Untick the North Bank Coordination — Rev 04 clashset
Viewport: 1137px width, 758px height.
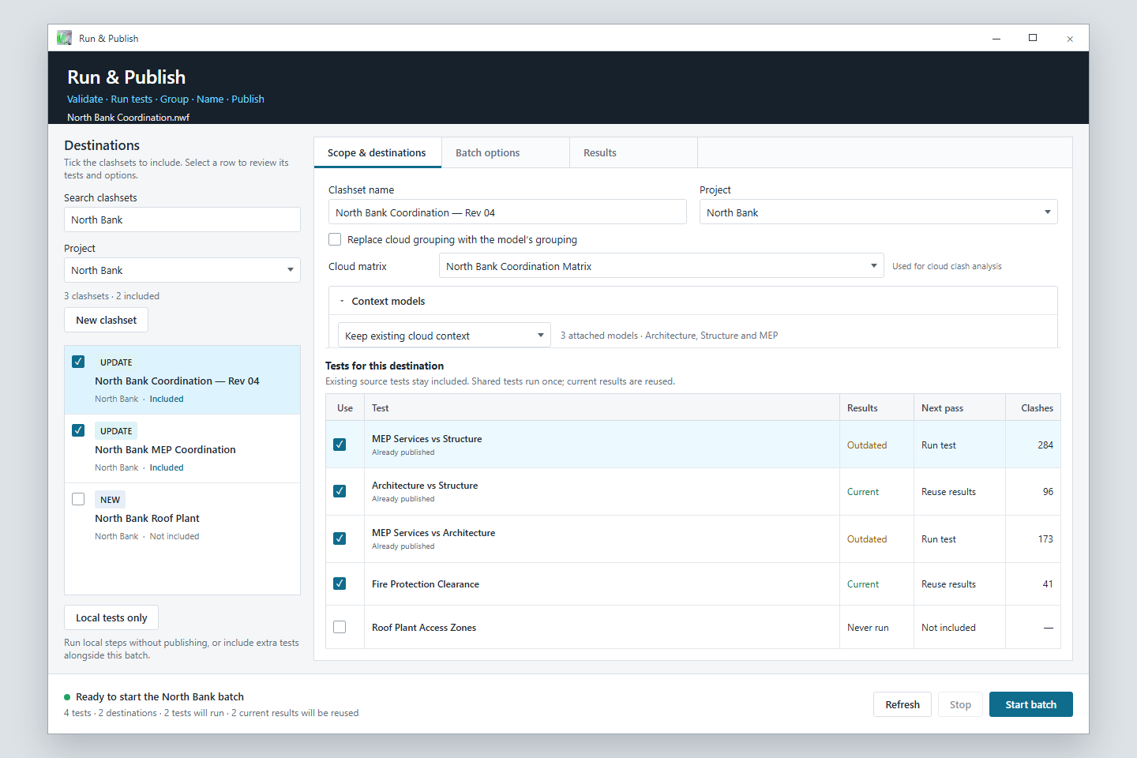pyautogui.click(x=78, y=362)
